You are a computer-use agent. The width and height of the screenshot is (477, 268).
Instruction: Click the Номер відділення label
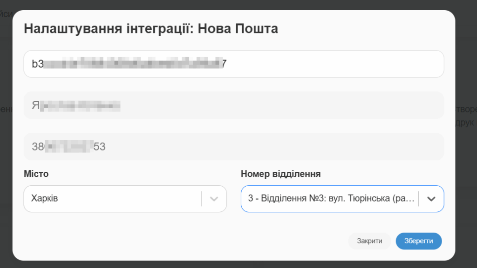click(x=281, y=174)
